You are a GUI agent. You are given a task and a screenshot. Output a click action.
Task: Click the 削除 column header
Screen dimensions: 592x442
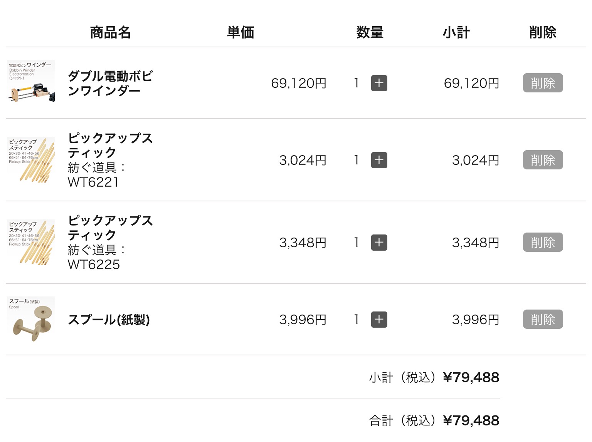coord(543,32)
